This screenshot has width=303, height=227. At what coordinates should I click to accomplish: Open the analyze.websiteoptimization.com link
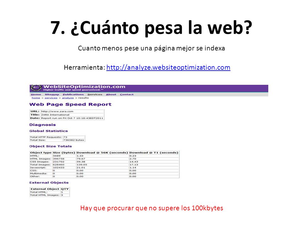point(168,67)
